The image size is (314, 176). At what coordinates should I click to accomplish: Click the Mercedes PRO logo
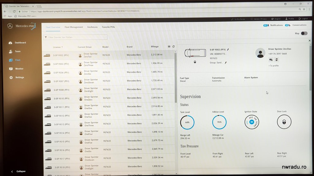[22, 26]
